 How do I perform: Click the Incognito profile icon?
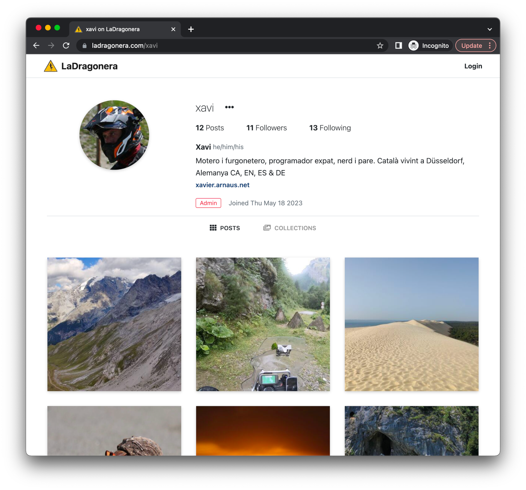coord(413,46)
